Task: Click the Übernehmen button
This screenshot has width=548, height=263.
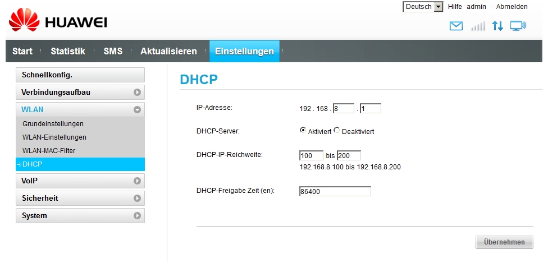Action: pyautogui.click(x=504, y=242)
